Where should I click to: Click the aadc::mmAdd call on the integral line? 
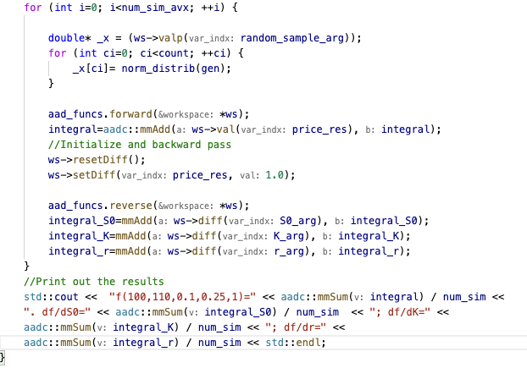pos(136,129)
